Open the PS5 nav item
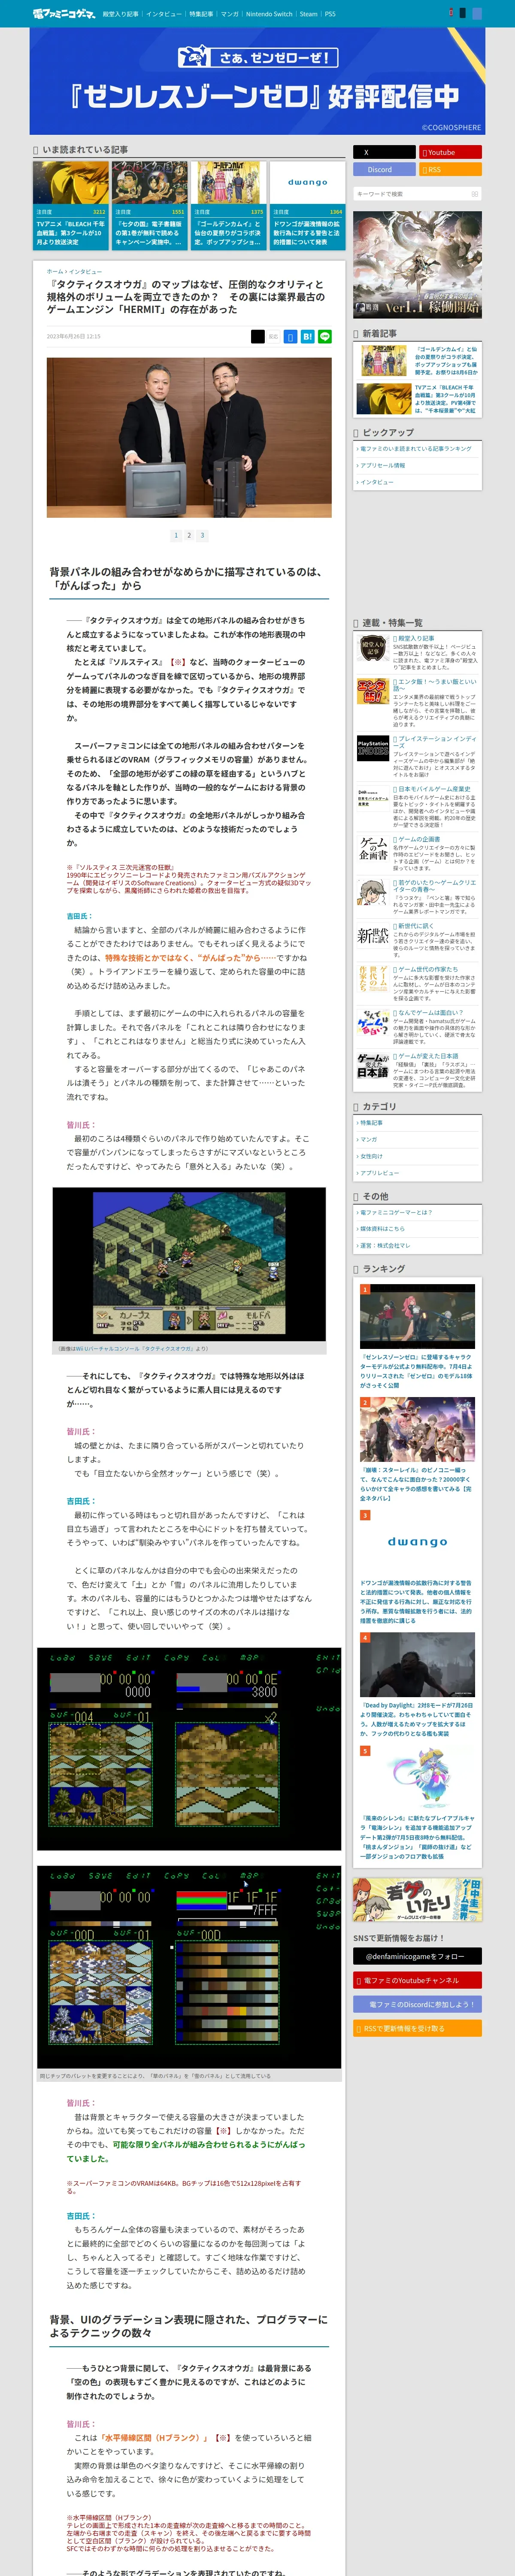Viewport: 515px width, 2576px height. tap(330, 14)
